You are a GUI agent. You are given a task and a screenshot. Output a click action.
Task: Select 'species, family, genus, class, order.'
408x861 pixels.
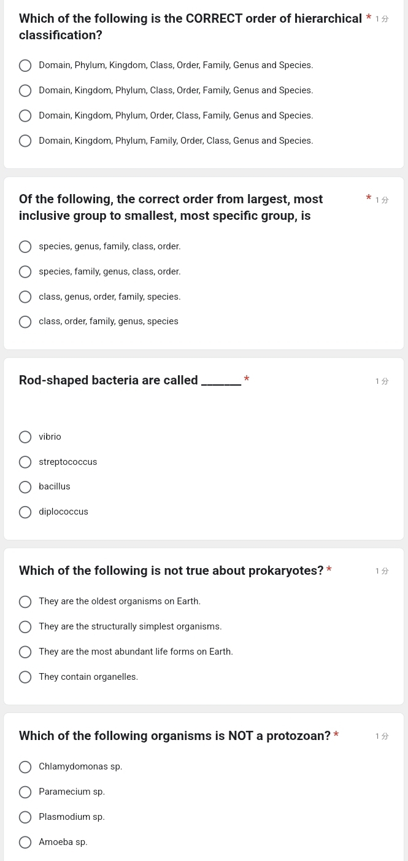25,271
